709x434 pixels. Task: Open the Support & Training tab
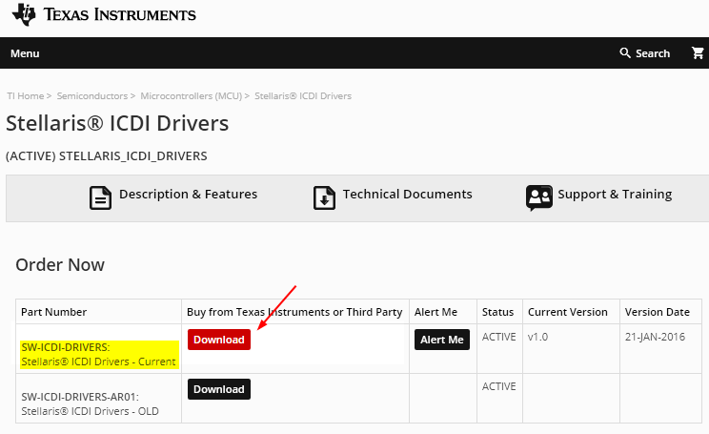click(615, 195)
